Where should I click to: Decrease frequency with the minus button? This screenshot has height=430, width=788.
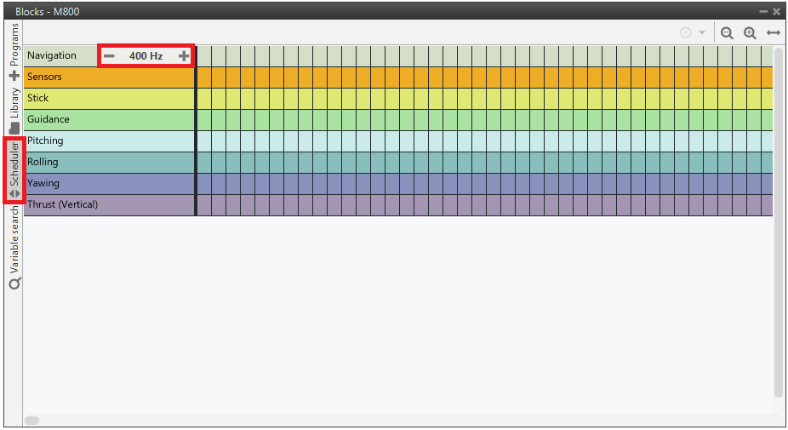[x=109, y=56]
